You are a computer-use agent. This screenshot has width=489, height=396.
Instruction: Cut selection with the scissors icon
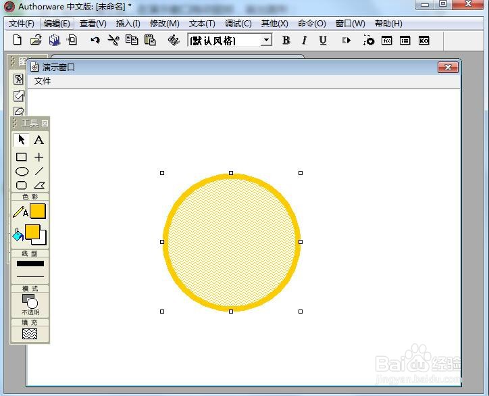(113, 41)
